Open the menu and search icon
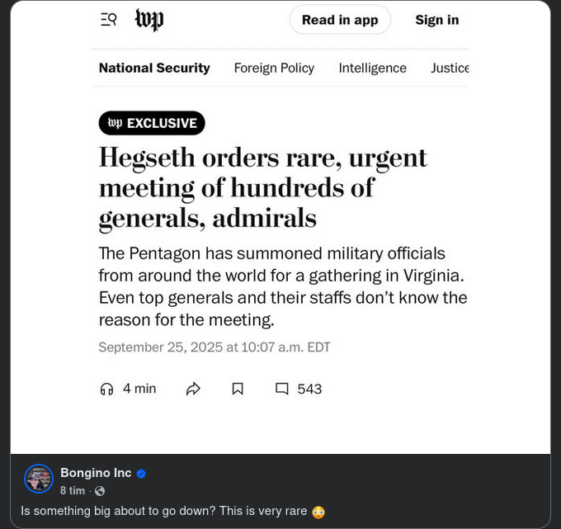561x529 pixels. (109, 20)
